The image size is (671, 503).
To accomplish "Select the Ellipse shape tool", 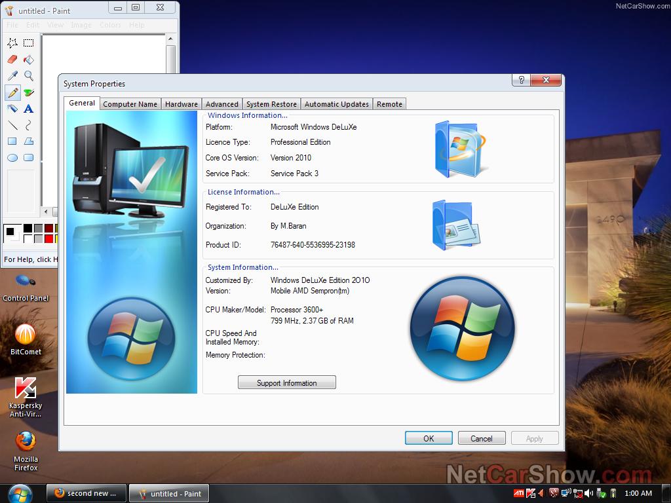I will coord(12,158).
